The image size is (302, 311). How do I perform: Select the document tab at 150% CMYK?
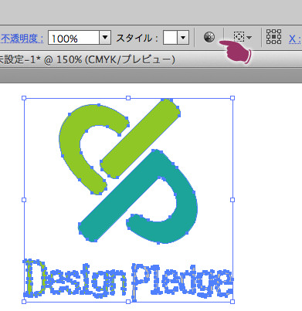(x=87, y=60)
